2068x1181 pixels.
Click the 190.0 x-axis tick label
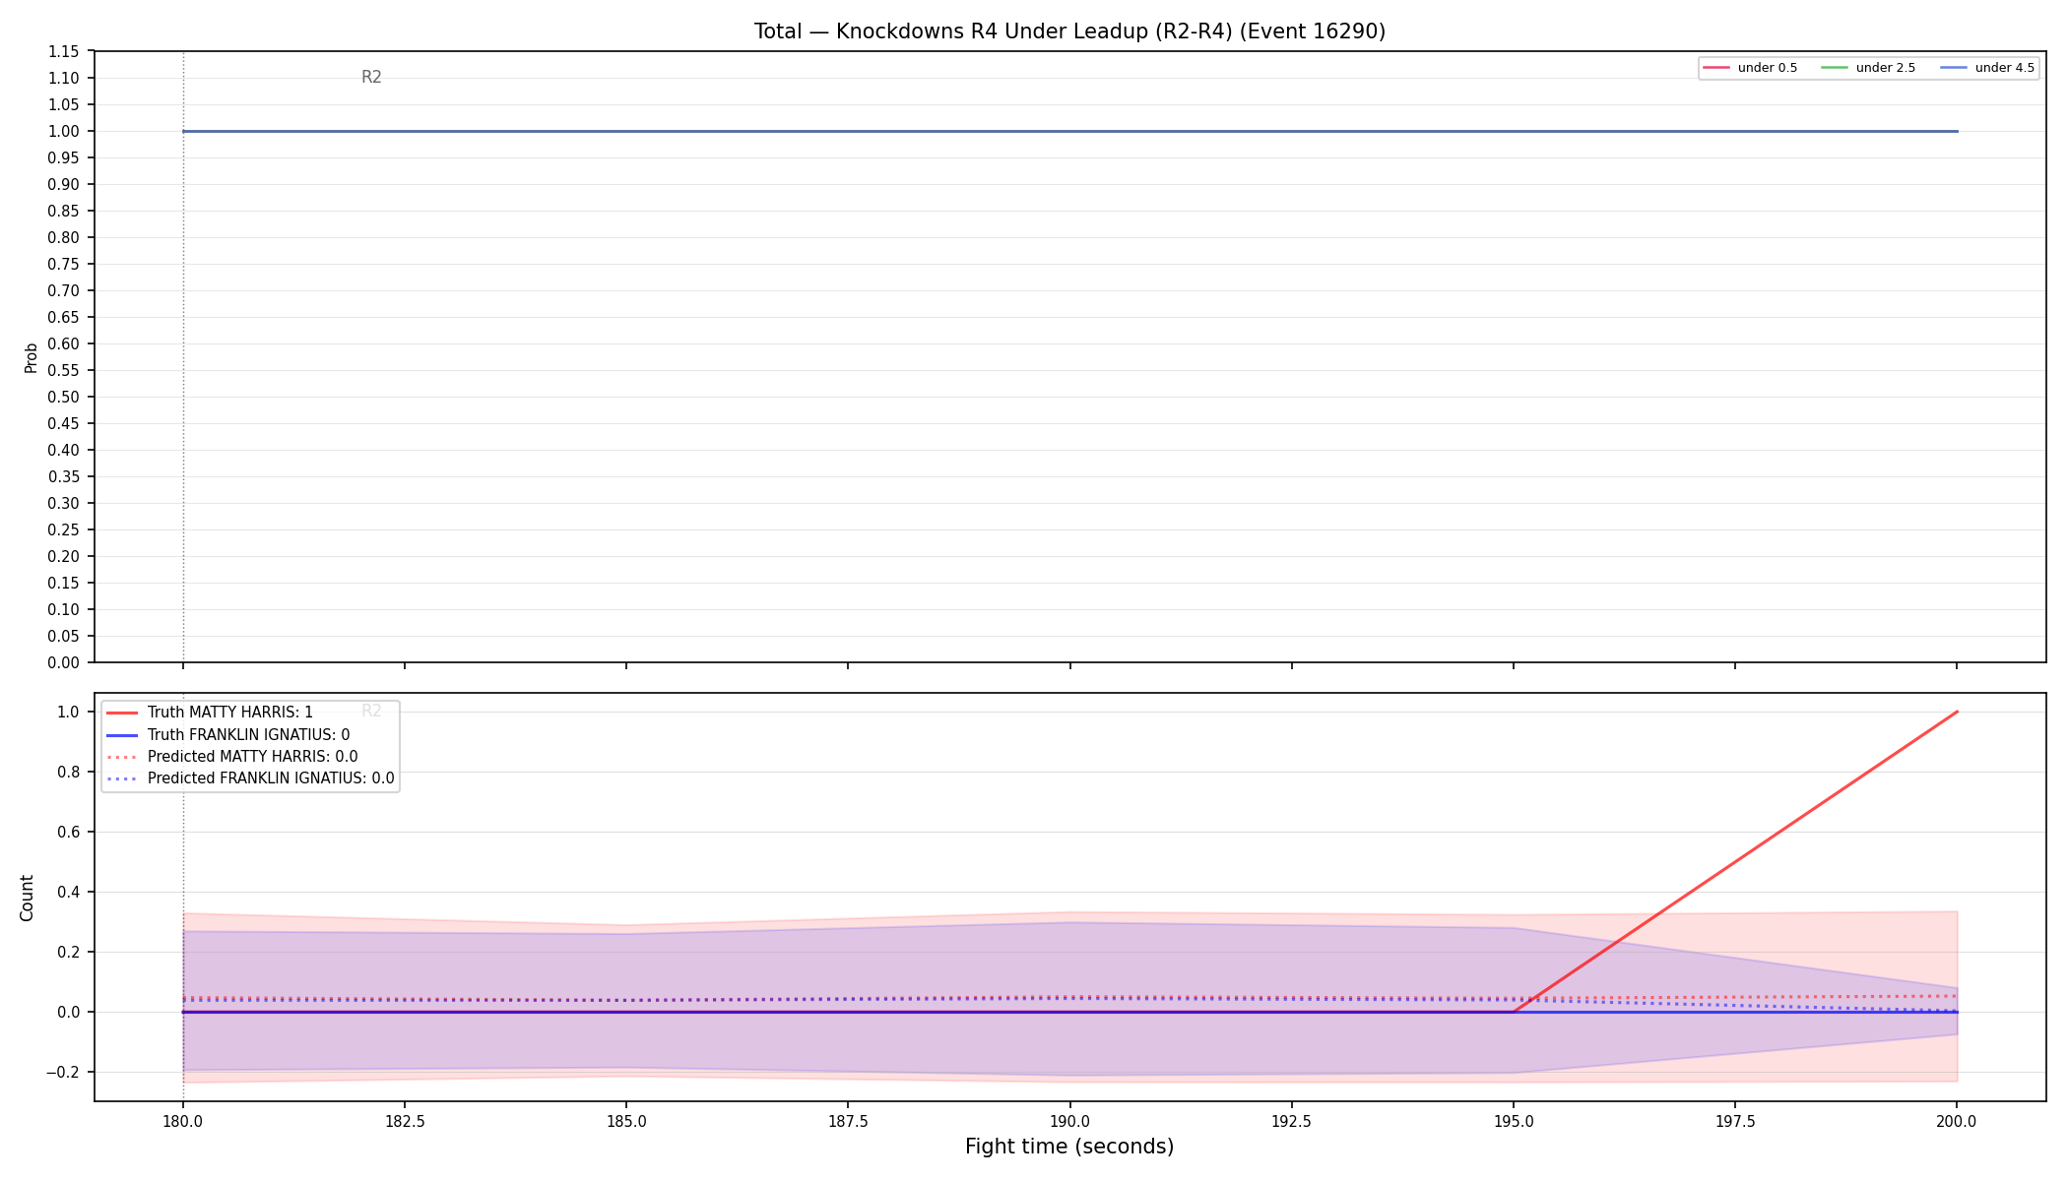coord(1070,1121)
